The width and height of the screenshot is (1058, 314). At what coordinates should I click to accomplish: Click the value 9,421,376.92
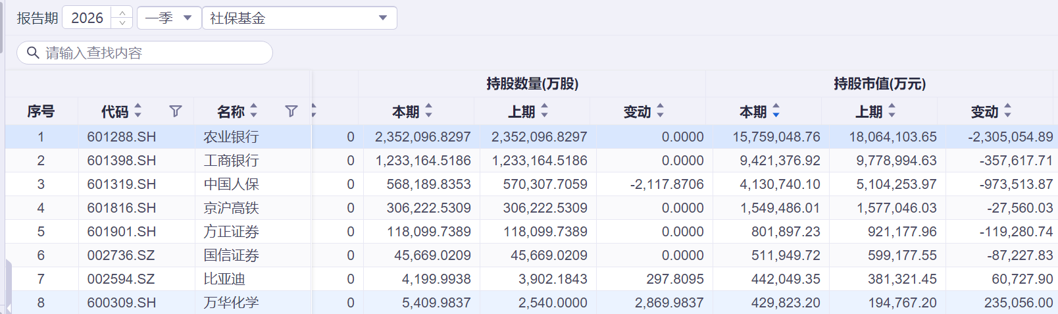[x=780, y=161]
